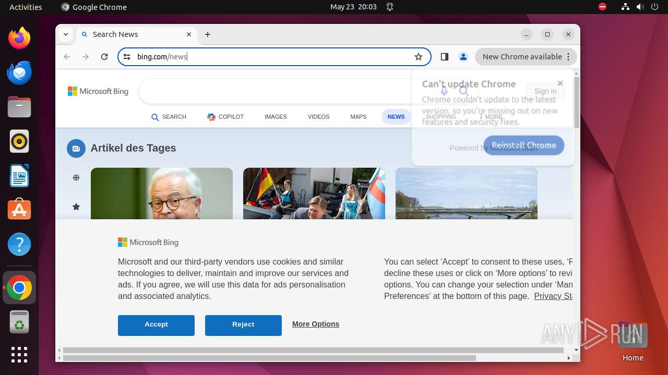Close the Search News tab
Image resolution: width=668 pixels, height=375 pixels.
coord(189,34)
